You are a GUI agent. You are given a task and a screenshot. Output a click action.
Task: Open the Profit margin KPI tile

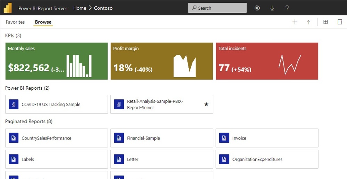click(162, 61)
